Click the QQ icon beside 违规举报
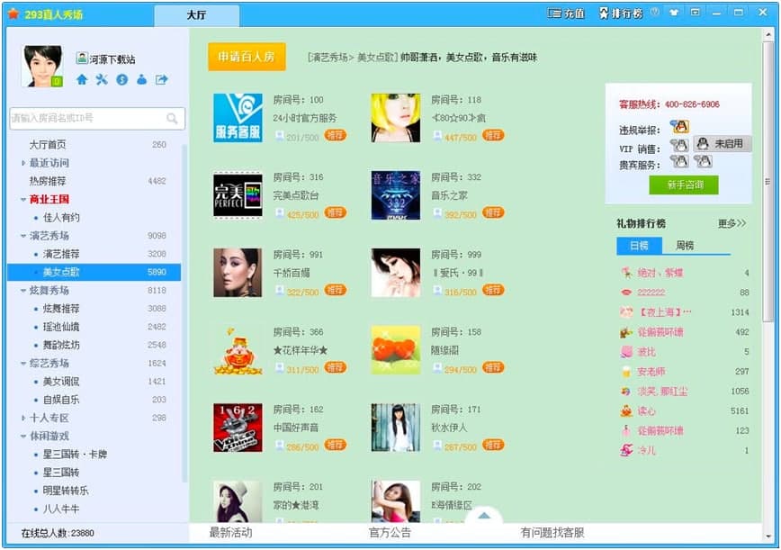The width and height of the screenshot is (781, 550). click(x=679, y=127)
